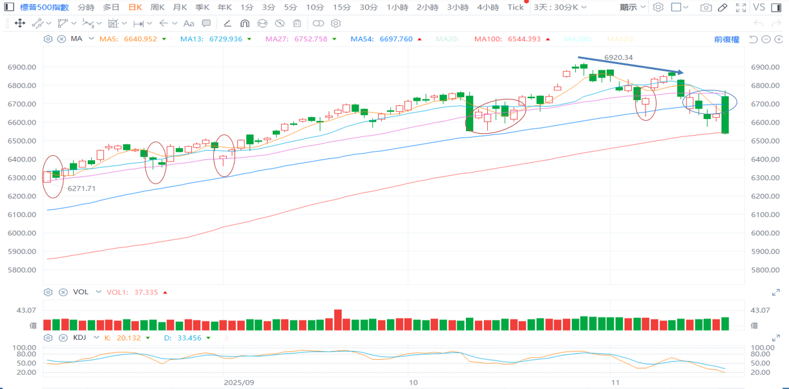
Task: Click the zoom-in plus button on chart
Action: (777, 39)
